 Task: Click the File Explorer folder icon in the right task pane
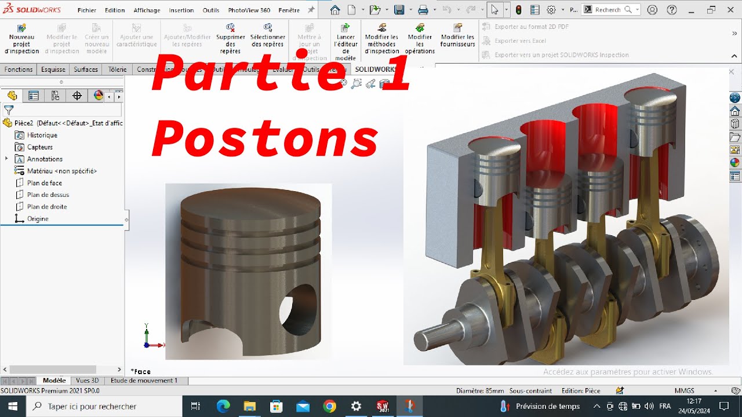pyautogui.click(x=735, y=137)
